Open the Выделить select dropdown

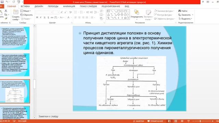[x=185, y=19]
